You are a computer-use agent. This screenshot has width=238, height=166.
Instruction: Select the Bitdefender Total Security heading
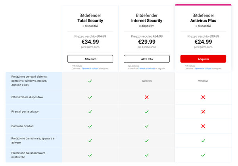(x=90, y=18)
